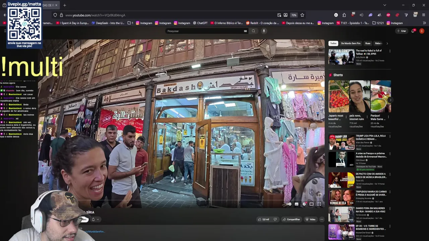Select the De Mundo Sem Fim chip
The height and width of the screenshot is (241, 429).
351,44
